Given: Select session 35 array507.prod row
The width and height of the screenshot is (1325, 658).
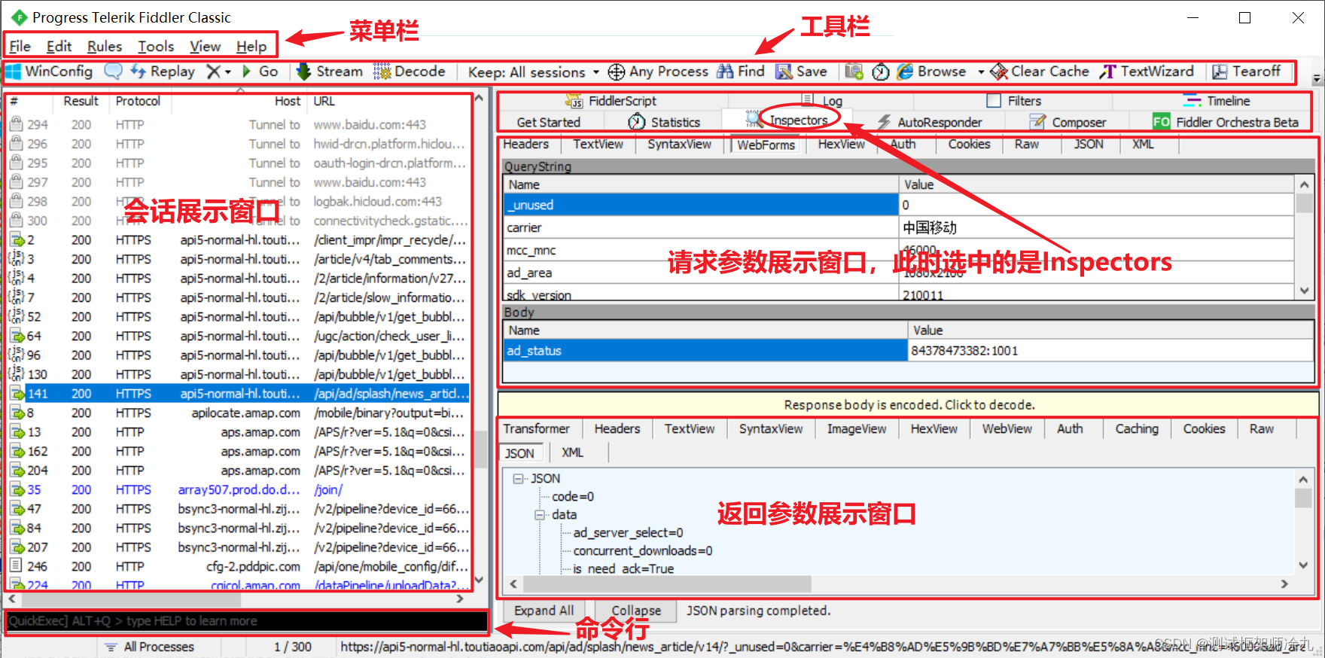Looking at the screenshot, I should click(x=239, y=489).
